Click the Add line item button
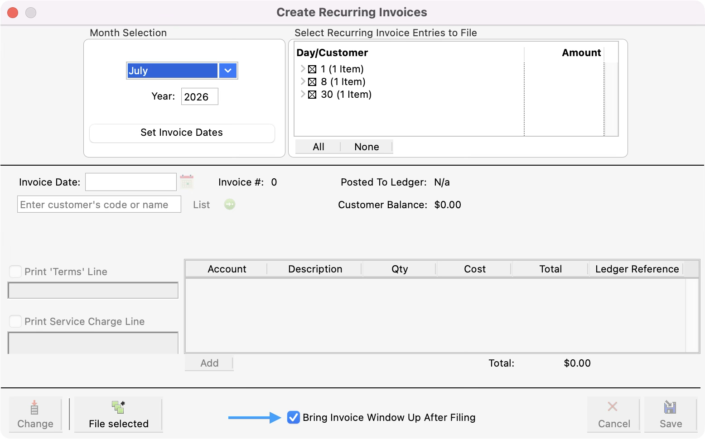The width and height of the screenshot is (705, 439). point(209,363)
